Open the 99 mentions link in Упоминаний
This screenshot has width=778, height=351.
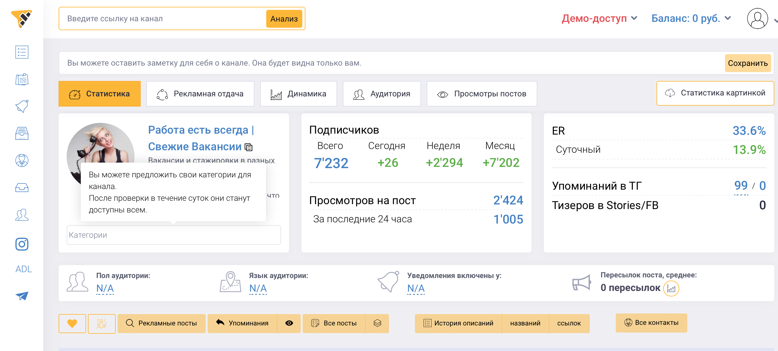[741, 186]
